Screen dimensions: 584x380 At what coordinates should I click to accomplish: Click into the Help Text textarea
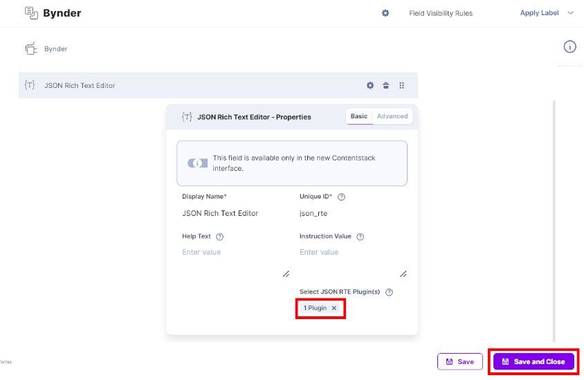235,261
